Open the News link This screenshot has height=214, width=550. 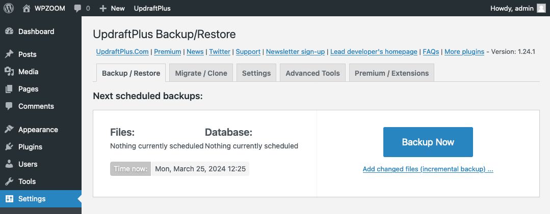pyautogui.click(x=195, y=52)
